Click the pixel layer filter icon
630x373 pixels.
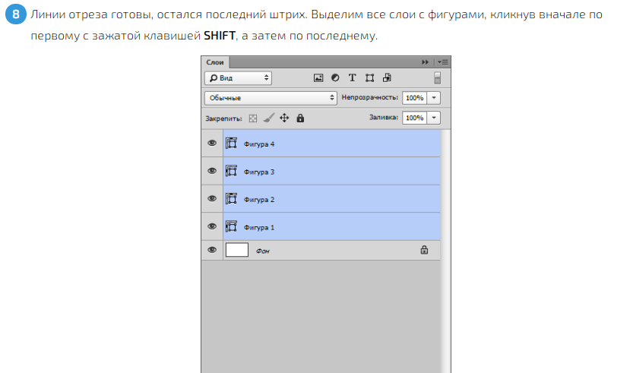(318, 77)
